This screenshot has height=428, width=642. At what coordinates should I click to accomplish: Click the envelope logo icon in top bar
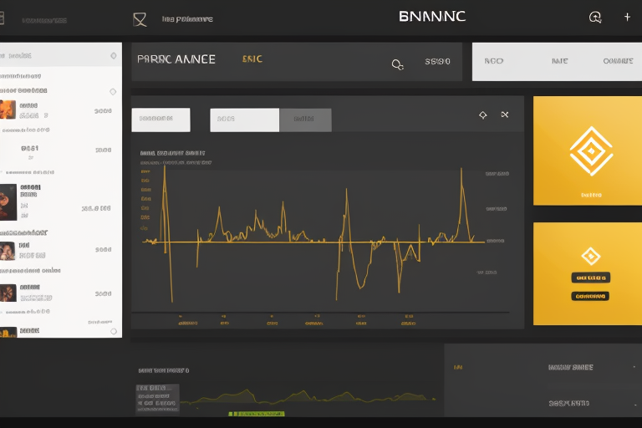tap(140, 18)
